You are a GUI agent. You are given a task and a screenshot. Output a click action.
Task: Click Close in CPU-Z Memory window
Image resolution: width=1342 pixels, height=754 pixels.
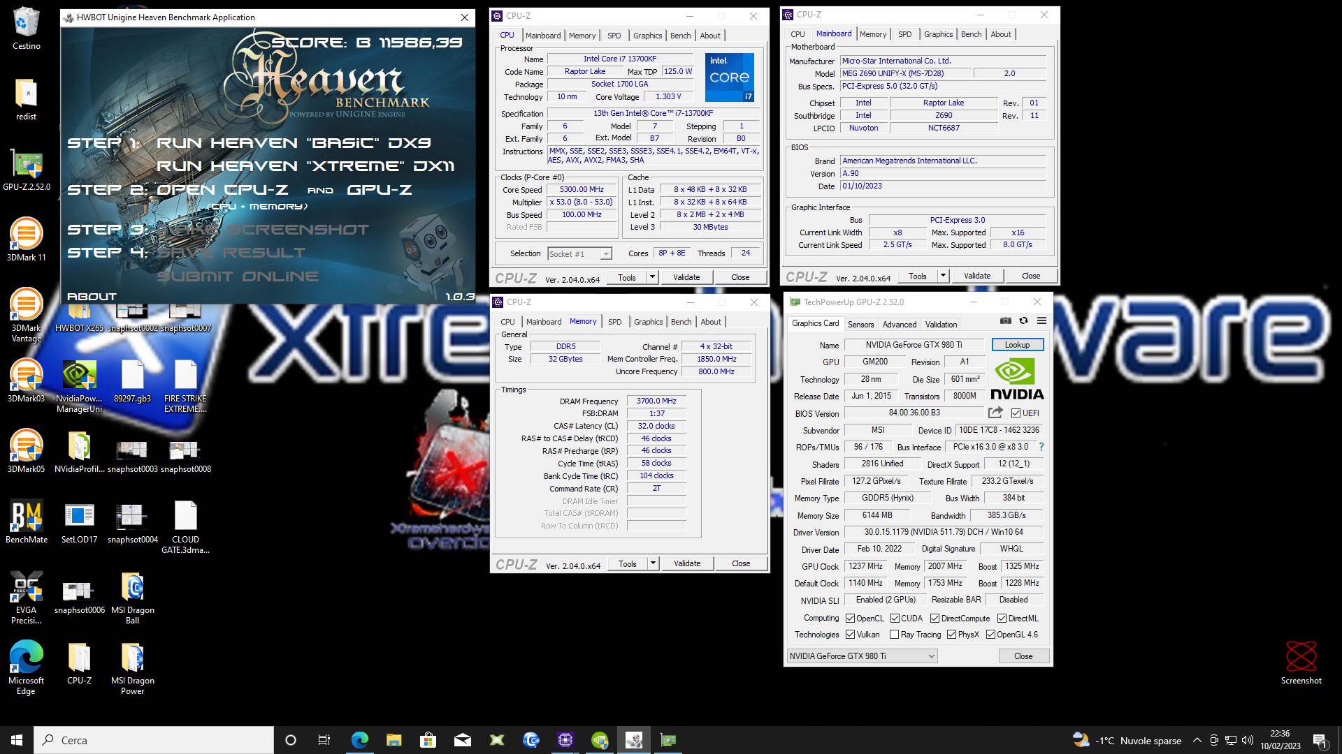[x=741, y=563]
